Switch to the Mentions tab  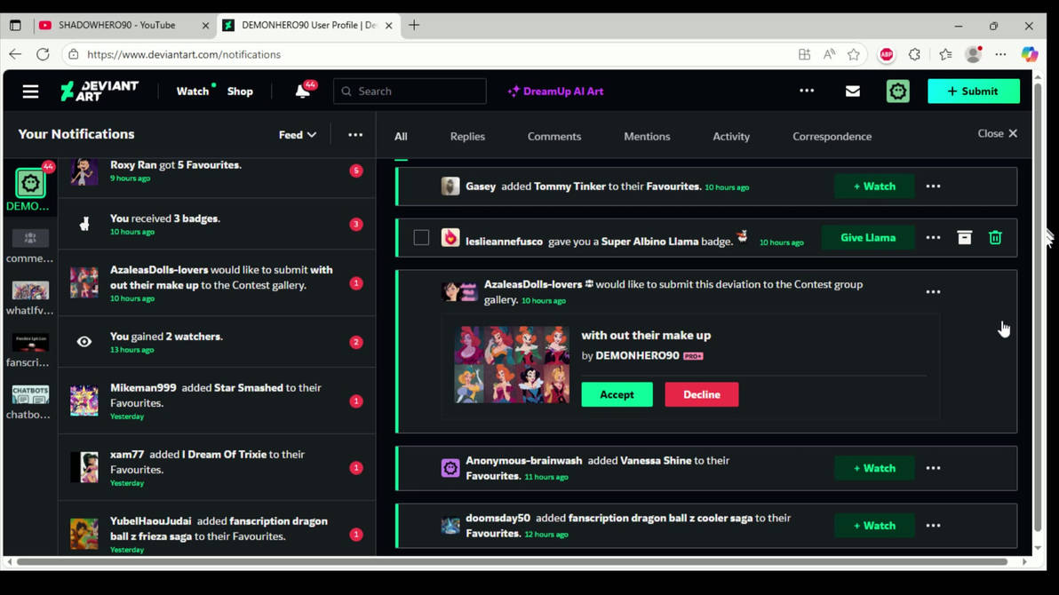coord(647,137)
